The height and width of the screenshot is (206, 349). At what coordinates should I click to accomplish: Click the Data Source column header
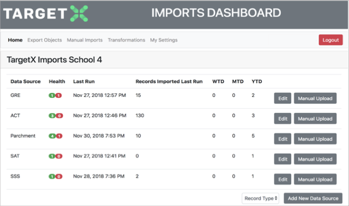click(x=26, y=82)
